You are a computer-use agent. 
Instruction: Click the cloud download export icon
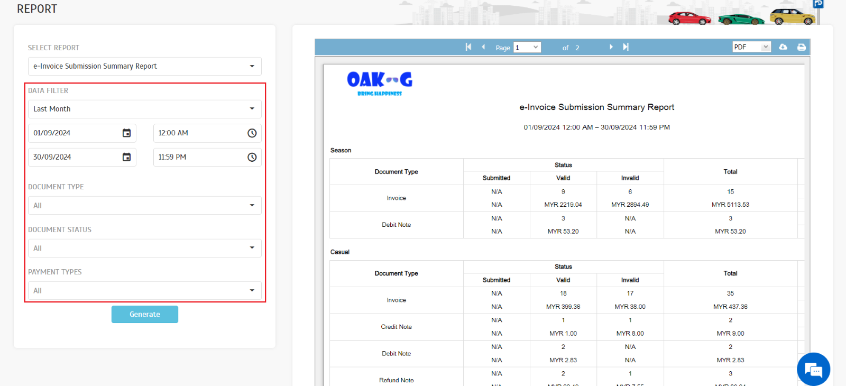(783, 47)
